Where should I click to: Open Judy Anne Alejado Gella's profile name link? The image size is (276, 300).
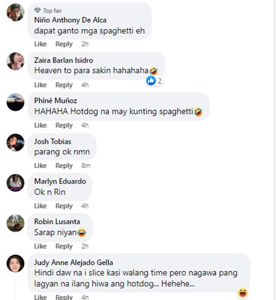74,263
